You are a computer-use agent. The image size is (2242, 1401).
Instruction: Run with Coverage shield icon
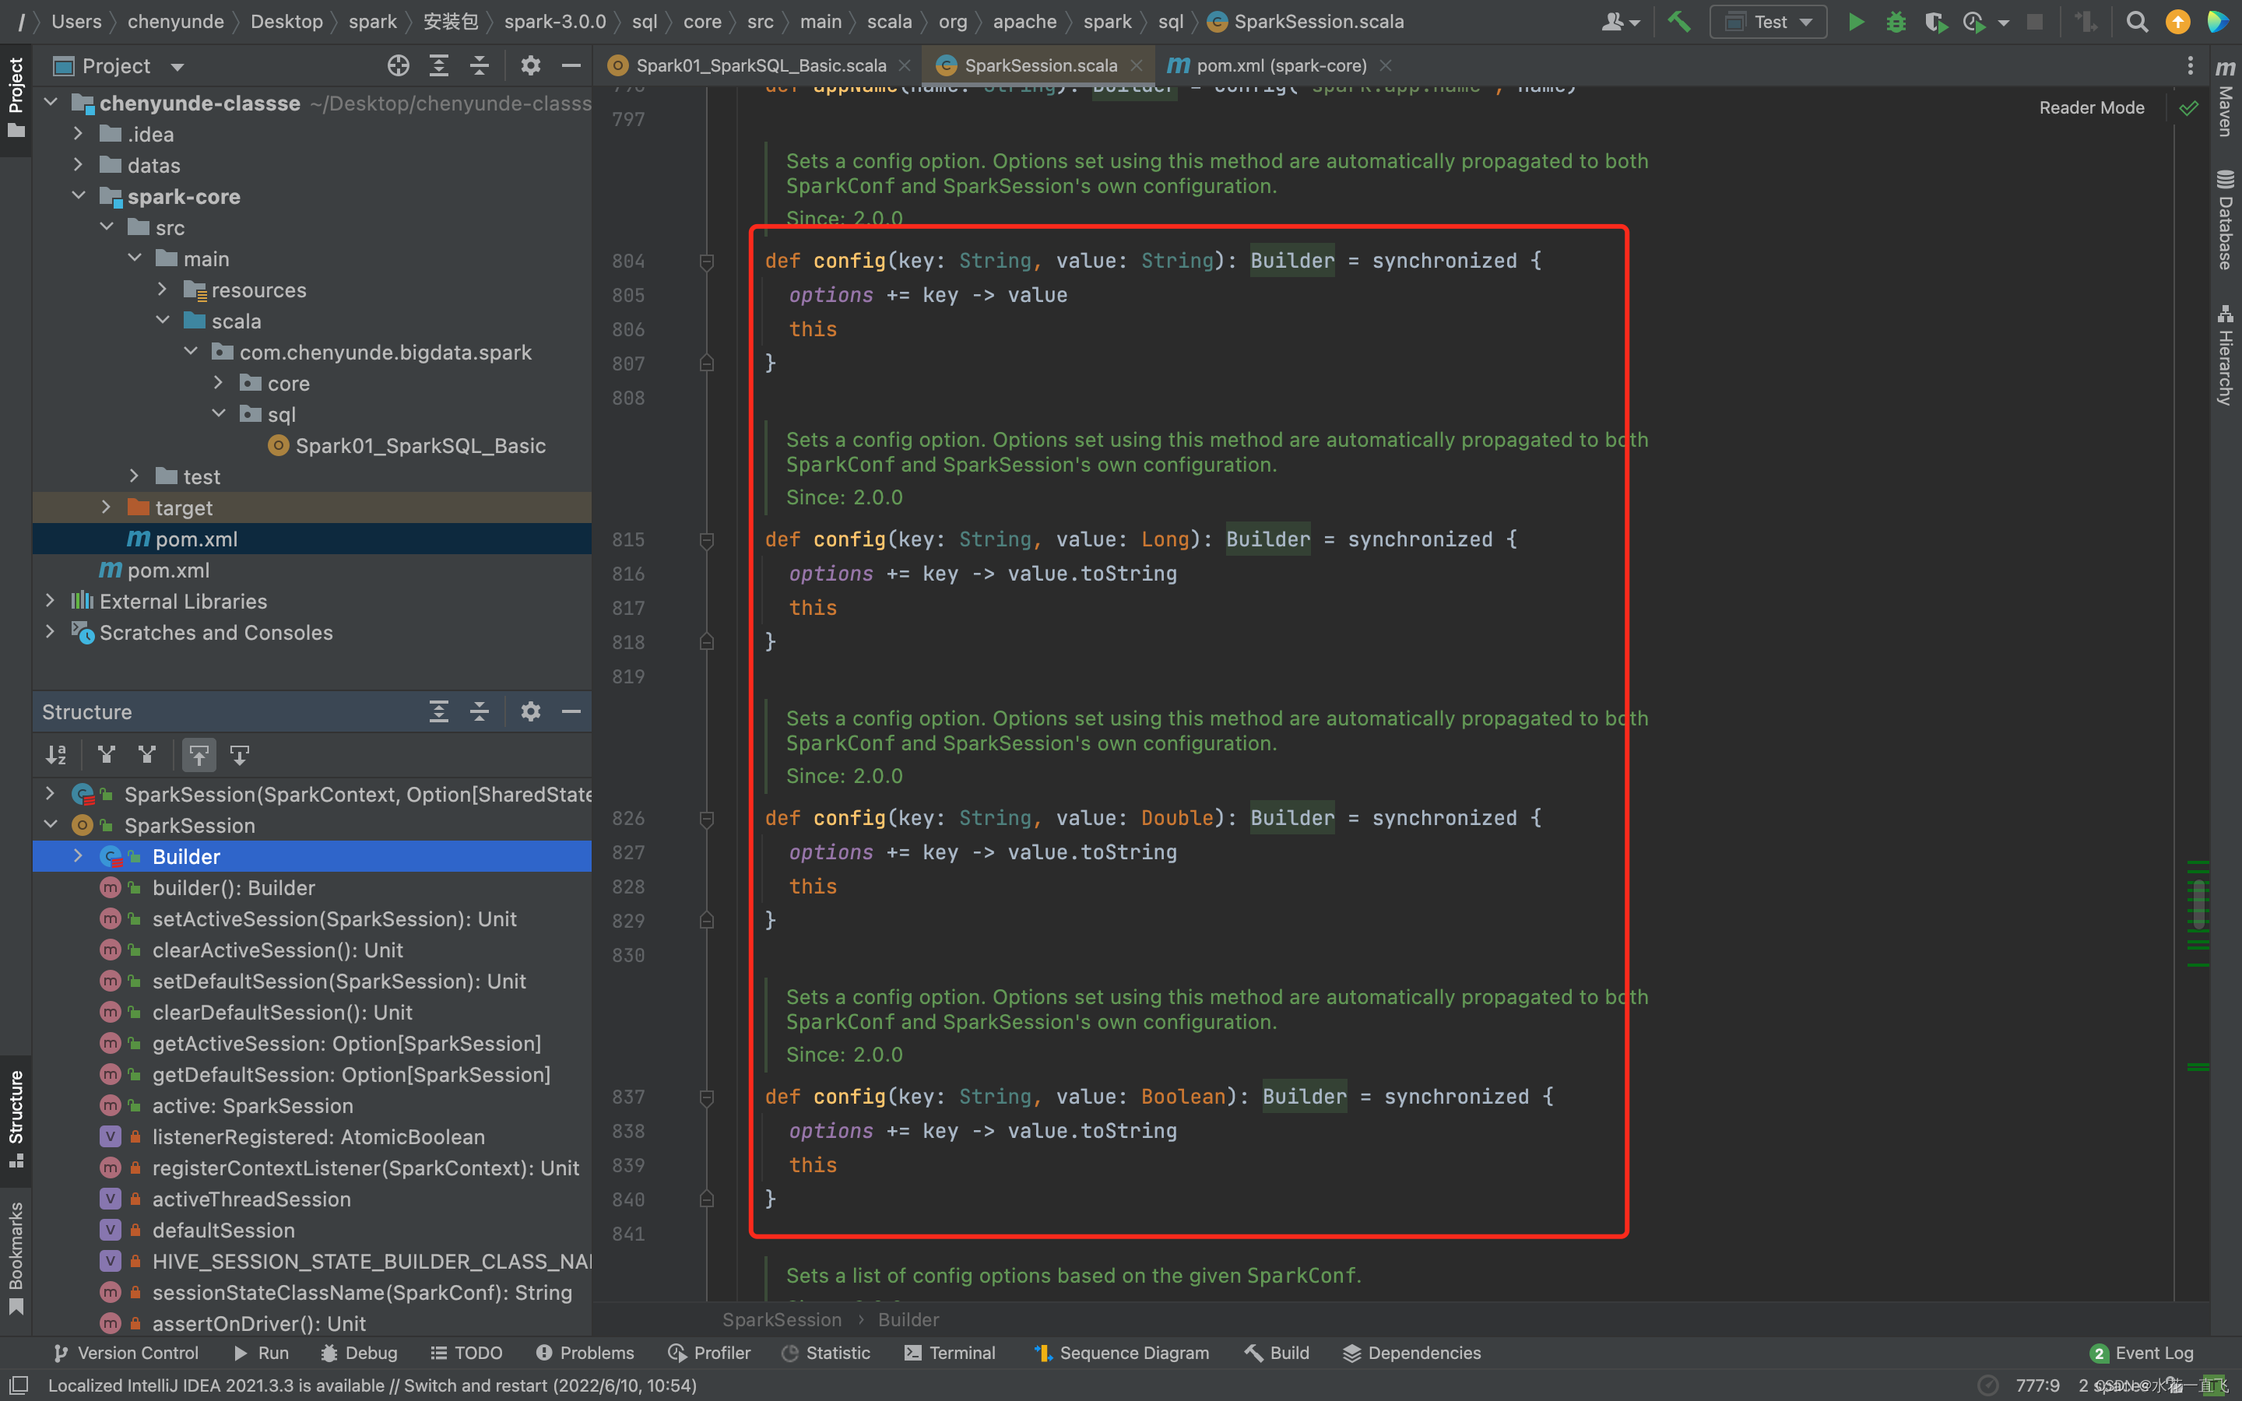(1935, 21)
